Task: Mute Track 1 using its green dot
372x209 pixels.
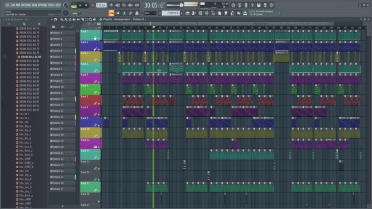Action: tap(99, 38)
